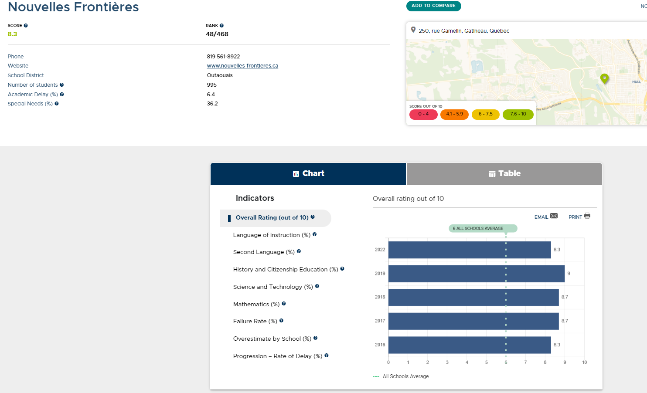Switch to the Chart tab

[308, 174]
